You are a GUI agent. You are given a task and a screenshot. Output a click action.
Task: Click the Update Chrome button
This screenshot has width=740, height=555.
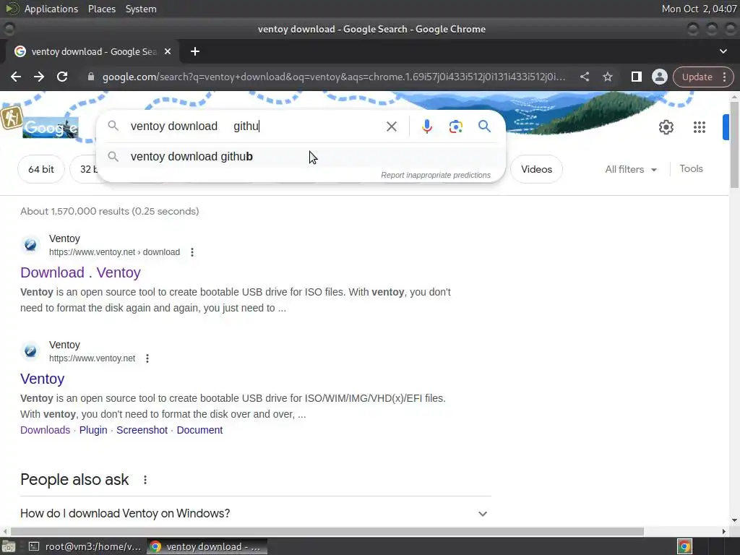click(x=697, y=77)
